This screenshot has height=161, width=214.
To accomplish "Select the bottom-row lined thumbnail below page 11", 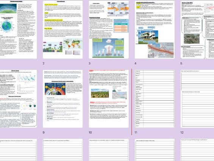I will click(155, 150).
